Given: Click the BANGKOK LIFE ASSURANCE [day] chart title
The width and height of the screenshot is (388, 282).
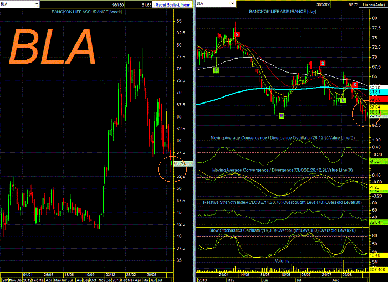Looking at the screenshot, I should [x=282, y=12].
